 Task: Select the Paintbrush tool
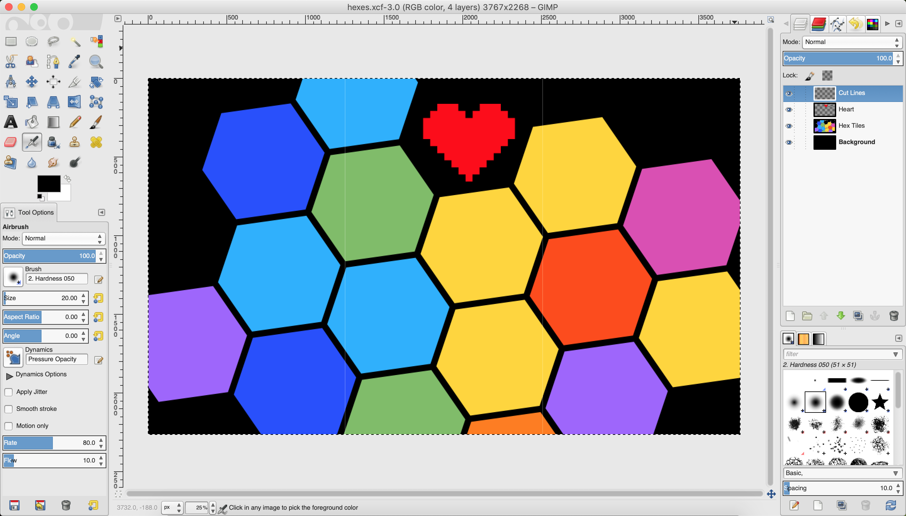[x=96, y=122]
